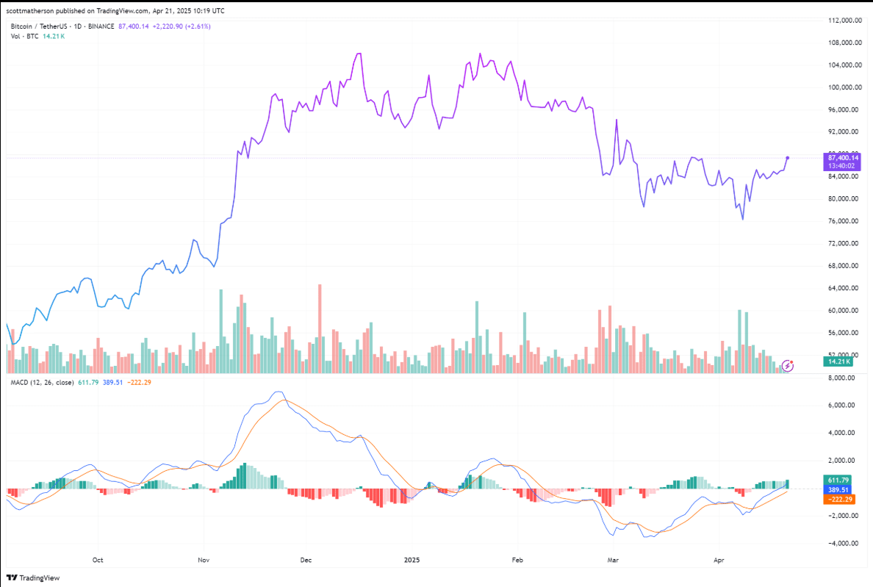Viewport: 873px width, 587px height.
Task: Click the purple dot ending the price line
Action: (788, 157)
